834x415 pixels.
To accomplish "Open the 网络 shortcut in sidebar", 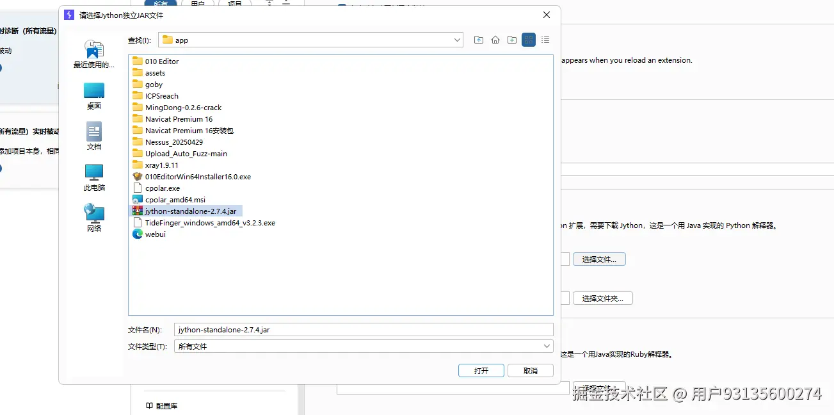I will [x=94, y=218].
